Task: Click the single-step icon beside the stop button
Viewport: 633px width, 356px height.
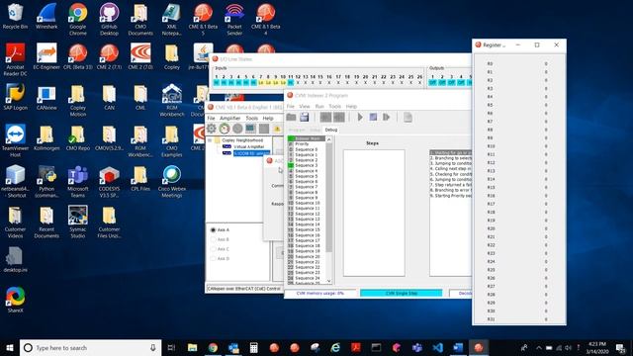Action: pyautogui.click(x=387, y=117)
